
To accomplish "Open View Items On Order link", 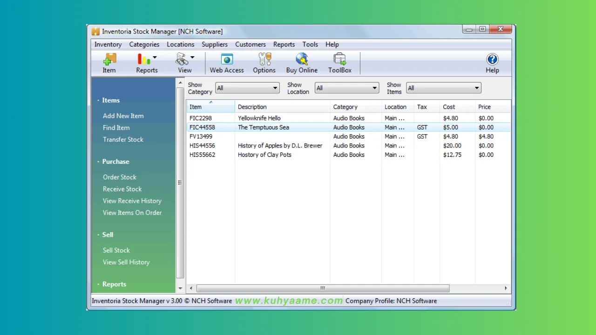I will [x=132, y=213].
